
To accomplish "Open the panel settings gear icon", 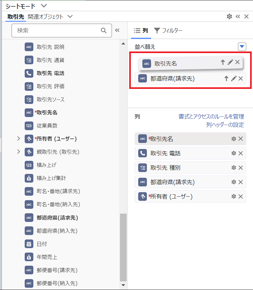I will pos(229,16).
